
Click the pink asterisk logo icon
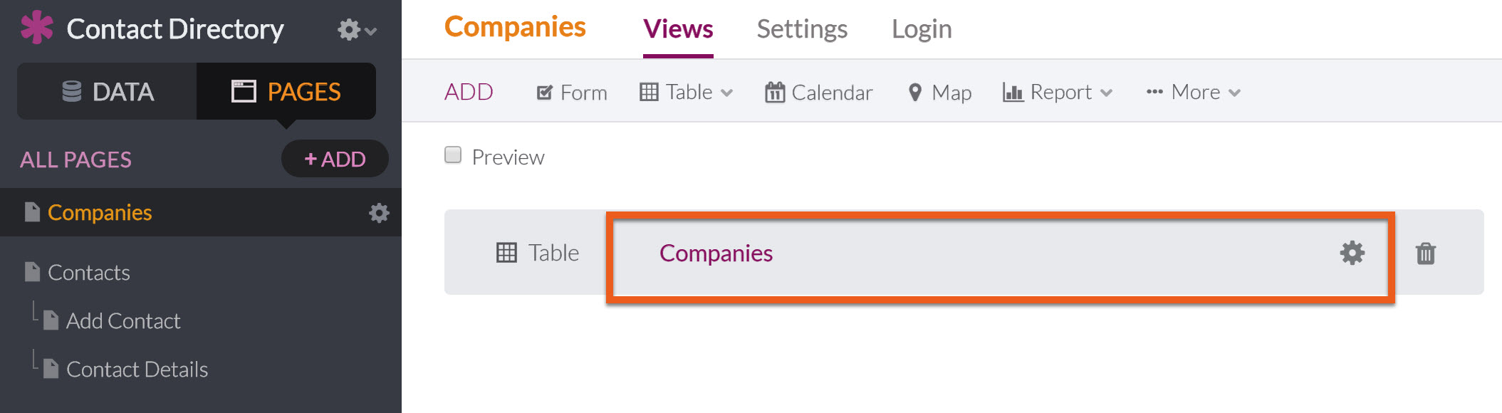coord(37,28)
